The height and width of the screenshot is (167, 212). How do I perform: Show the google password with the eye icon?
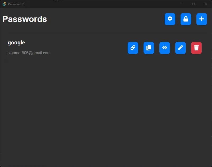click(x=164, y=48)
